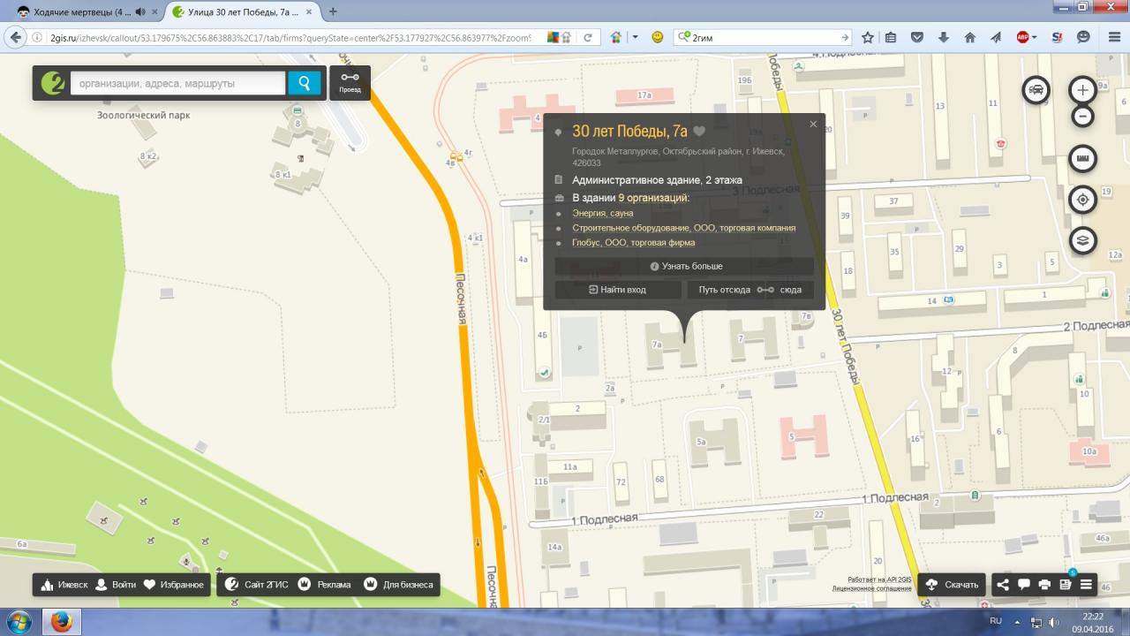Click the Adblock Plus ABP icon
1130x636 pixels.
point(1022,37)
